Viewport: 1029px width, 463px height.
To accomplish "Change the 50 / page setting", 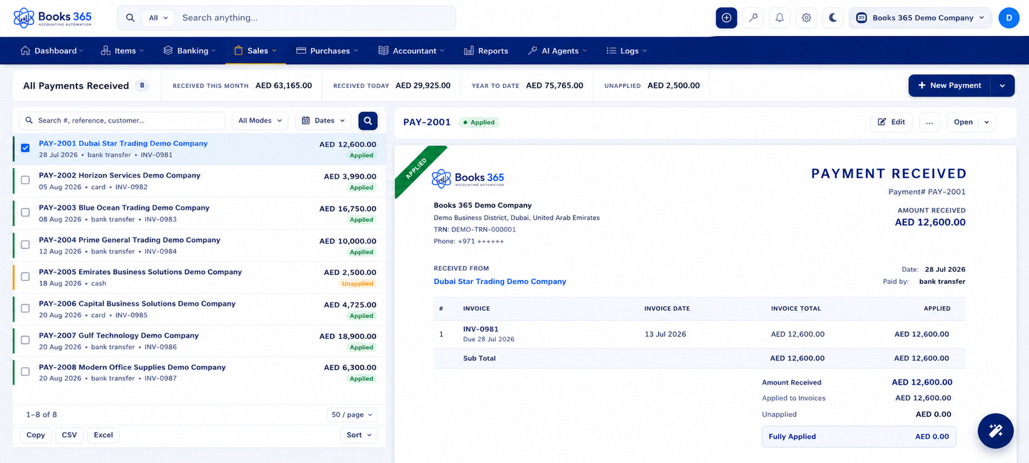I will tap(352, 415).
